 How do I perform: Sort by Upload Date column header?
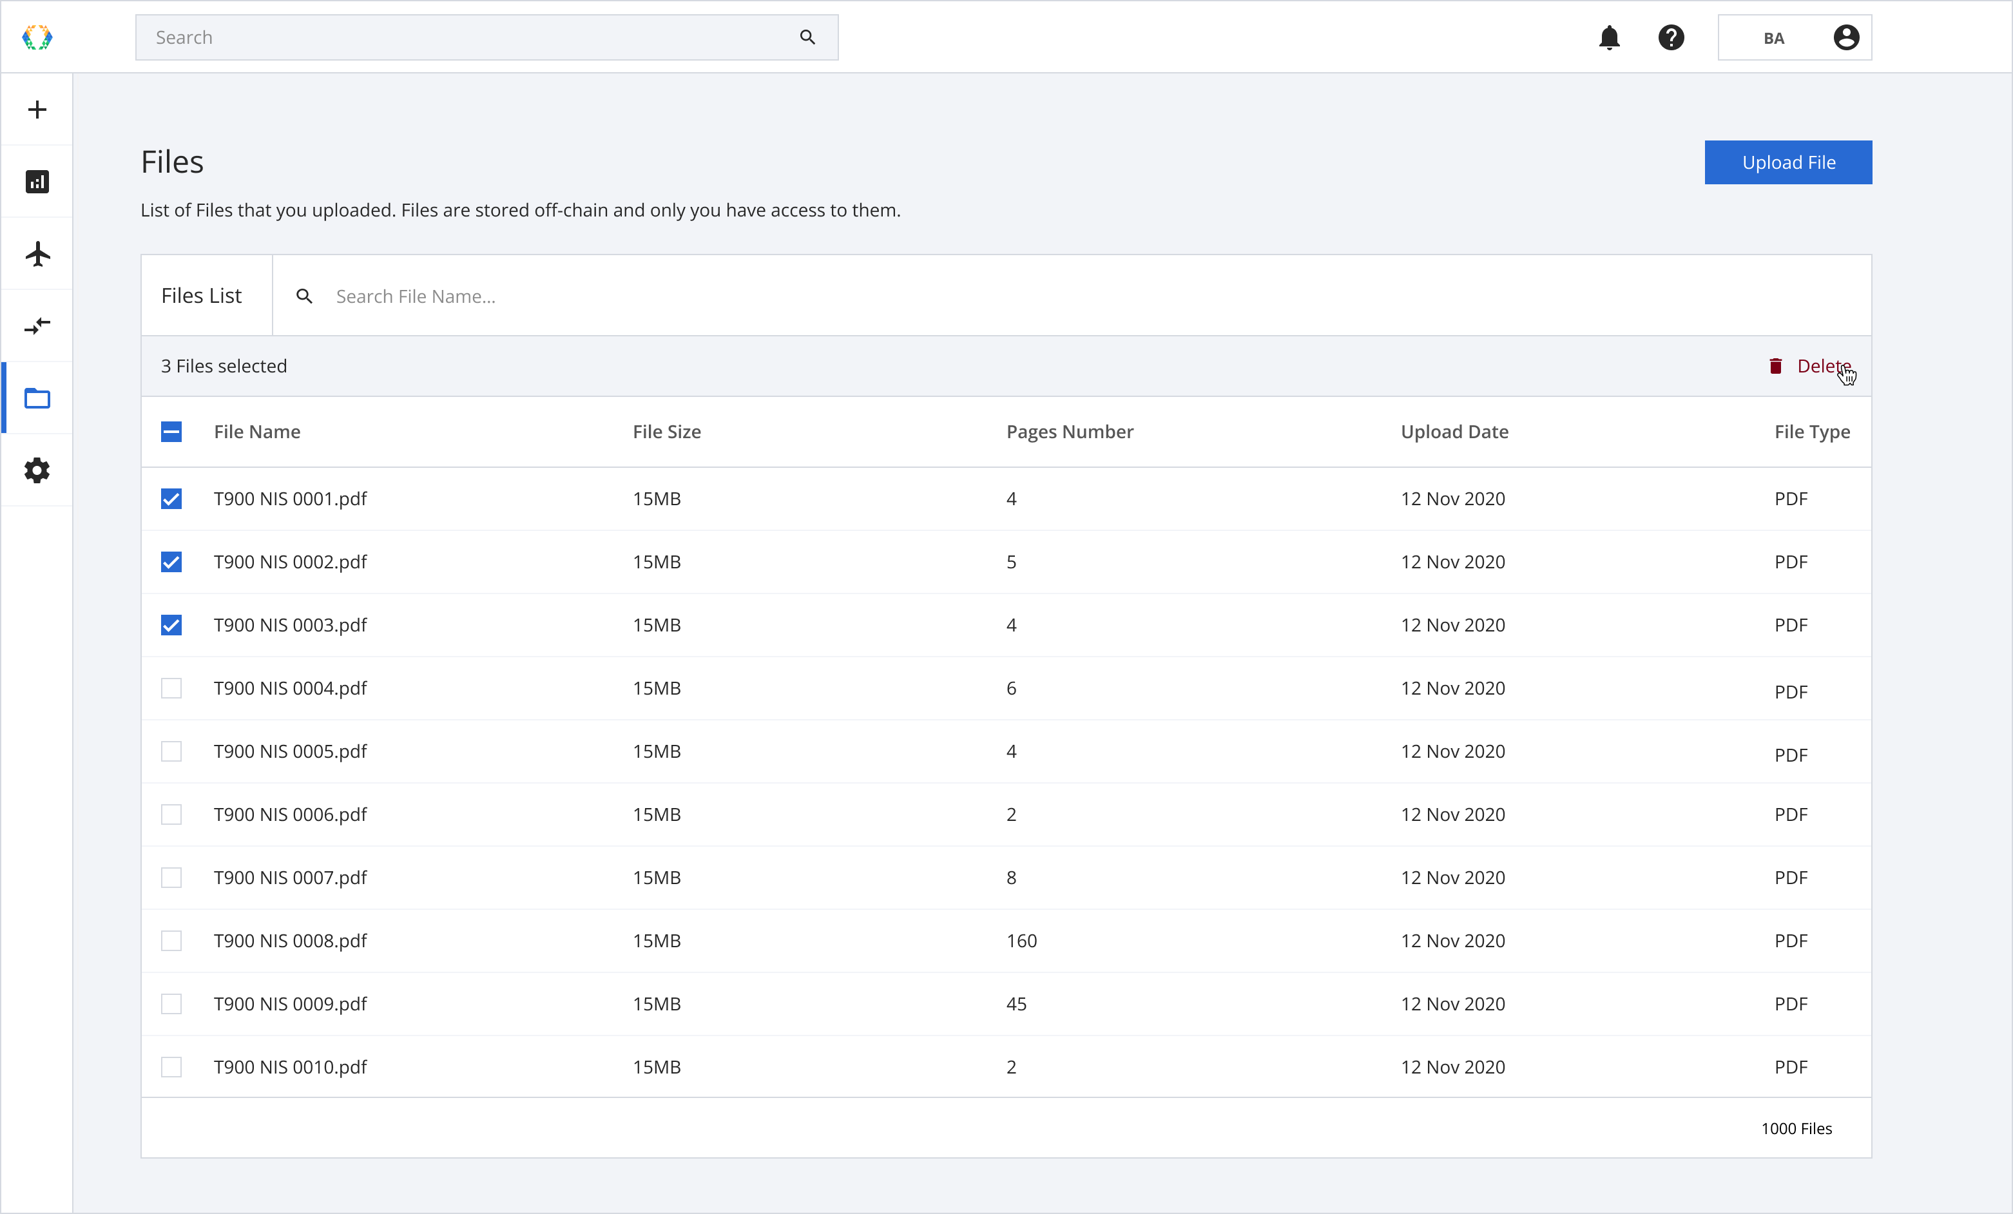click(x=1454, y=431)
